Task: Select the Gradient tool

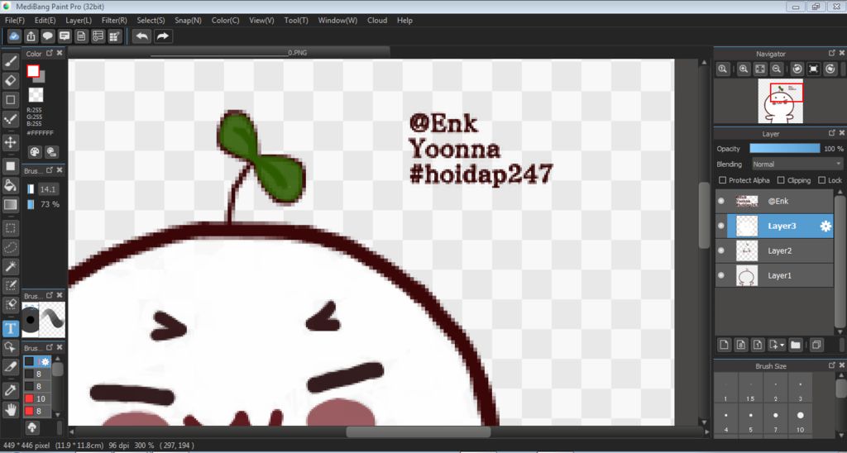Action: 10,205
